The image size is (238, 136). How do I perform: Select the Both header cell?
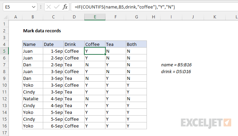136,44
